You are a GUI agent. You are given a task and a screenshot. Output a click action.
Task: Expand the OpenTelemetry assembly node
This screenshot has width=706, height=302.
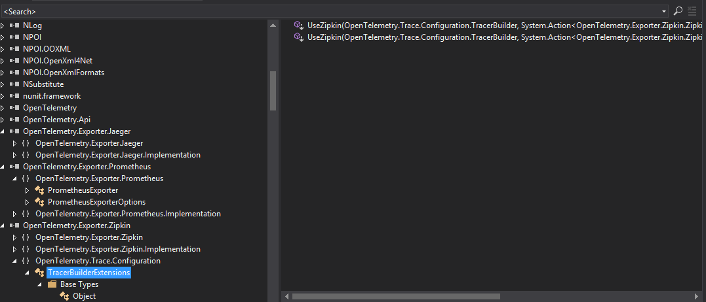click(x=3, y=108)
